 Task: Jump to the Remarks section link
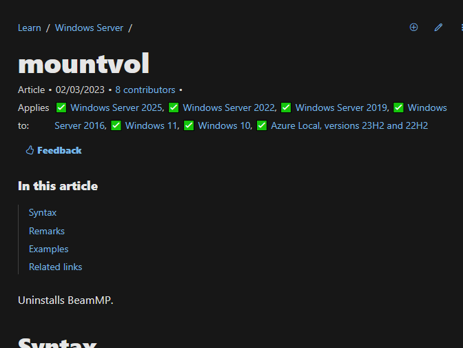47,231
